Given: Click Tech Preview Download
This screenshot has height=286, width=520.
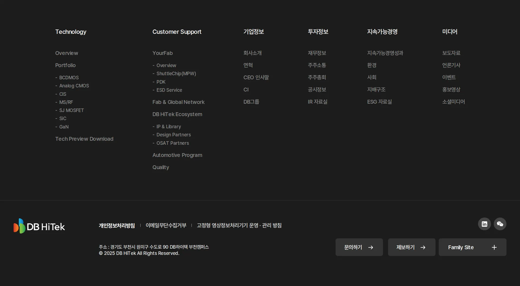Looking at the screenshot, I should click(x=84, y=139).
